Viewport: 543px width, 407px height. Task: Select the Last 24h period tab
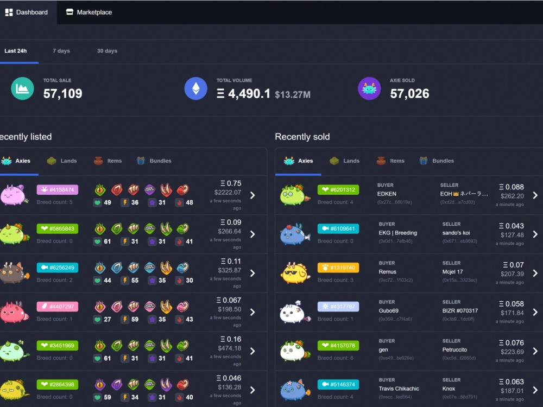16,51
